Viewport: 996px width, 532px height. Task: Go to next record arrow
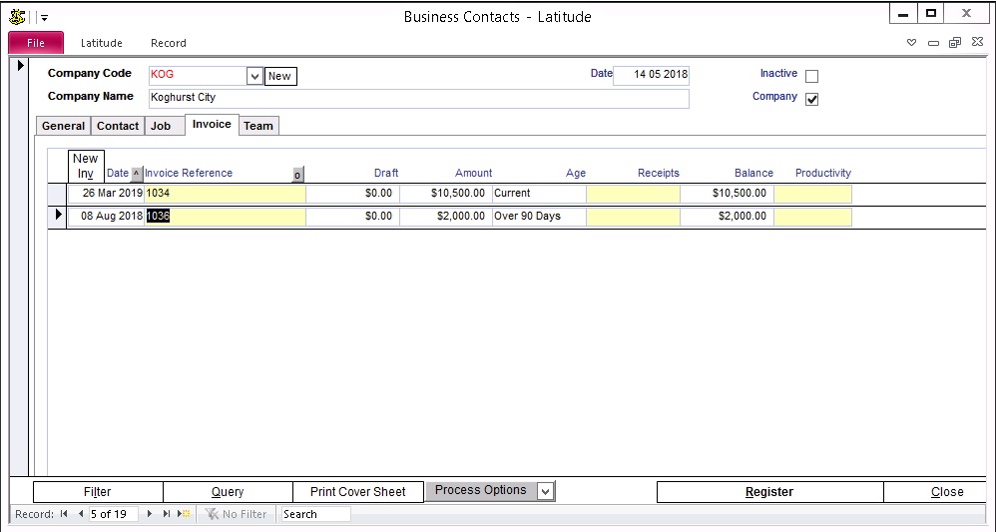150,514
